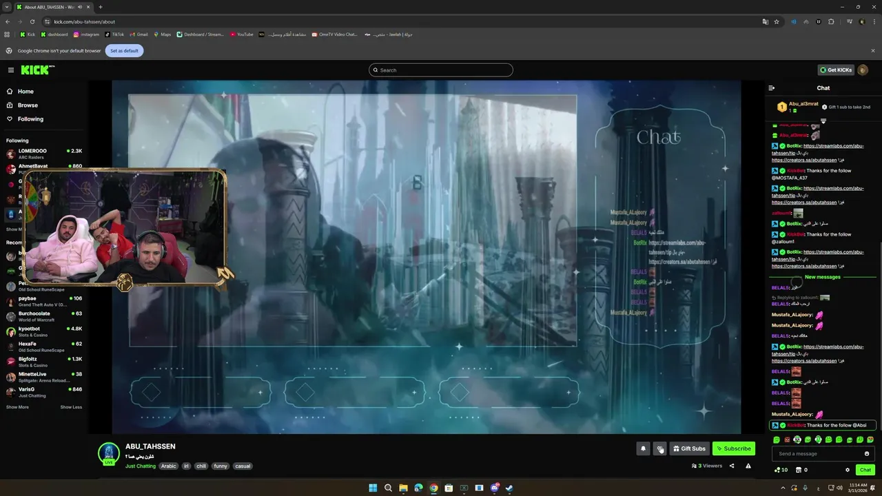The height and width of the screenshot is (496, 882).
Task: Click the KICKs balance showing 10
Action: coord(781,470)
